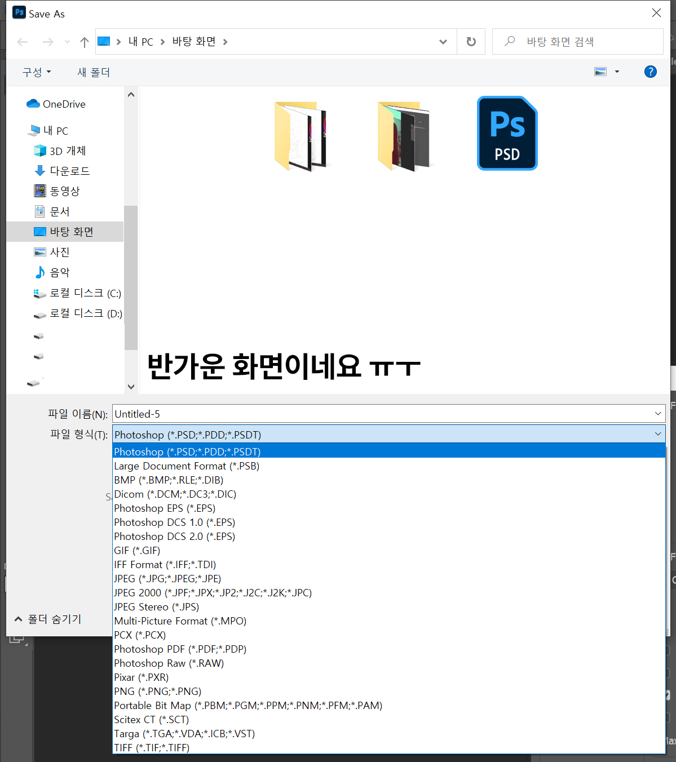Select OneDrive in the navigation pane
The image size is (676, 762).
pyautogui.click(x=56, y=104)
